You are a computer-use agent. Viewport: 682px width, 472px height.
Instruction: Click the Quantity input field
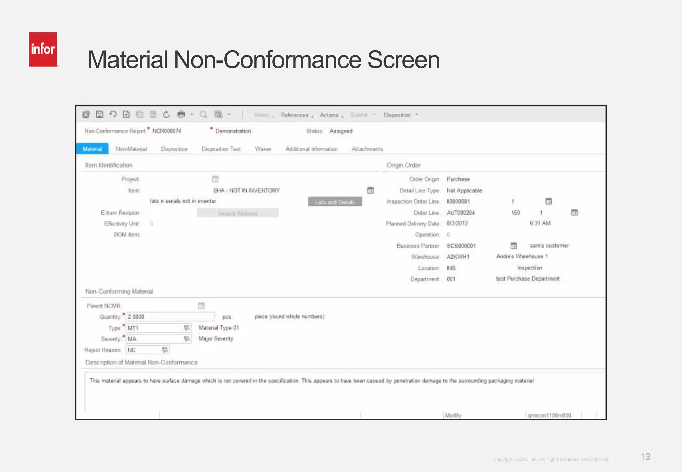[x=170, y=317]
